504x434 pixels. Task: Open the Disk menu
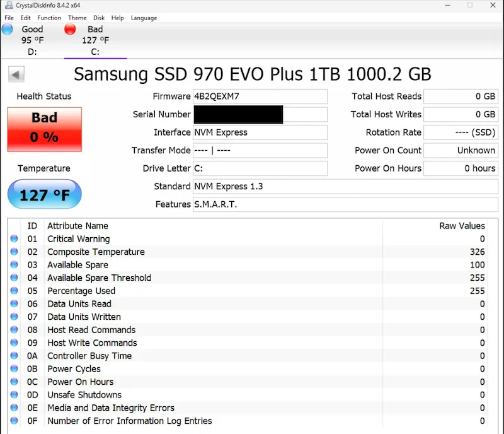99,18
